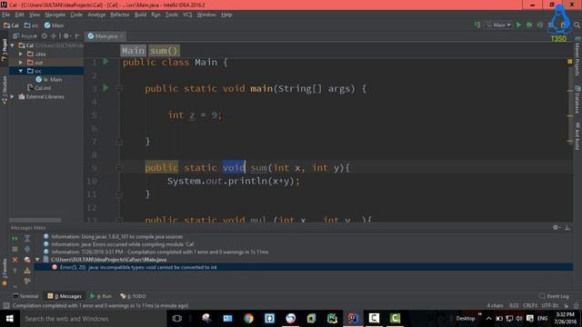Run the Main configuration with green play button
The image size is (582, 327).
coord(518,25)
